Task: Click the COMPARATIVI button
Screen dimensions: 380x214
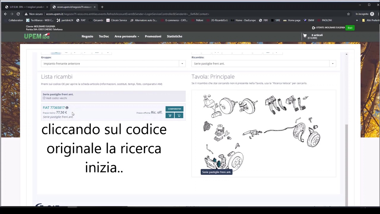Action: (175, 109)
